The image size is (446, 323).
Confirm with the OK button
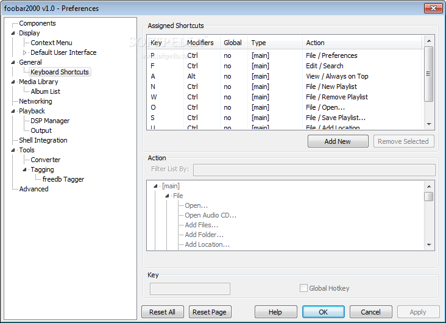click(324, 312)
